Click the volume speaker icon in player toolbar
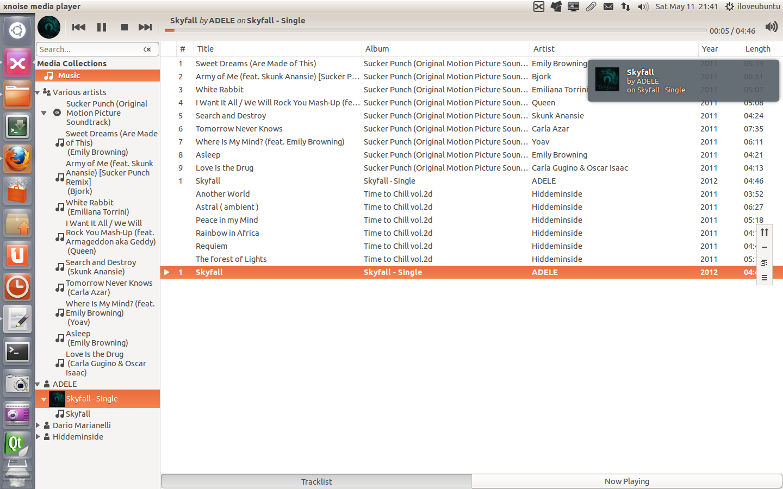Screen dimensions: 783x489 click(x=771, y=27)
